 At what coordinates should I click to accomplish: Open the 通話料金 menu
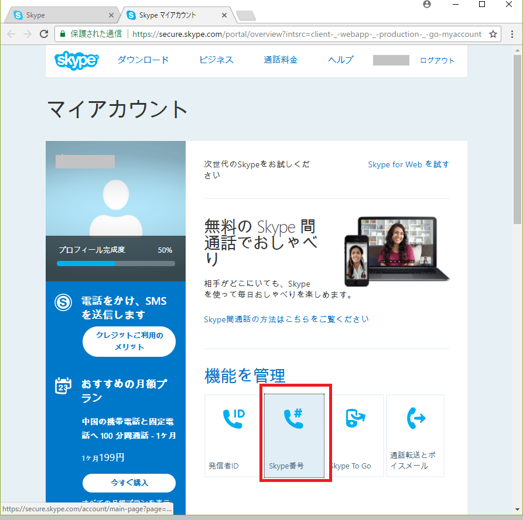coord(281,60)
